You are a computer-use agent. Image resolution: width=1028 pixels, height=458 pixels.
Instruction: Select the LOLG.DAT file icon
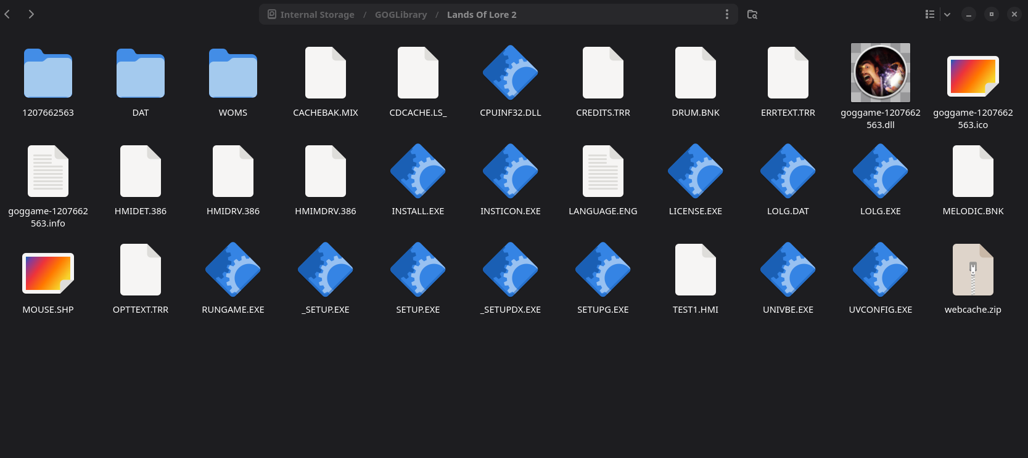[788, 171]
